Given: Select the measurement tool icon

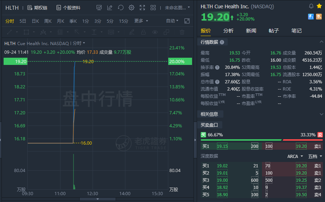Looking at the screenshot, I should (x=94, y=32).
